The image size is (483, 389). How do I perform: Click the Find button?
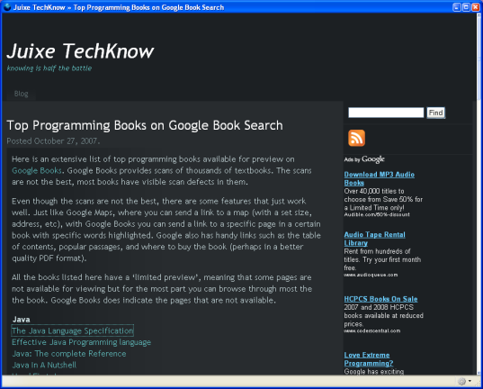point(435,113)
